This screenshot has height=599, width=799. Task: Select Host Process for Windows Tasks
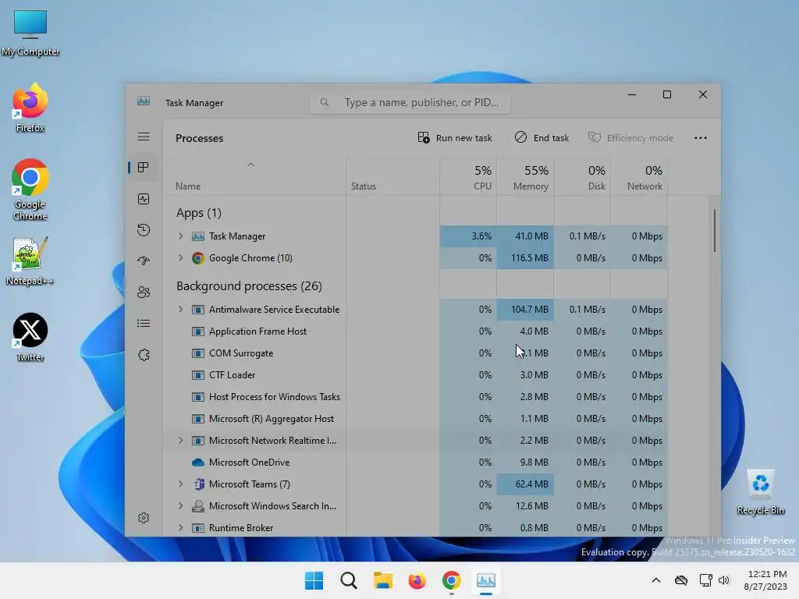pyautogui.click(x=415, y=397)
